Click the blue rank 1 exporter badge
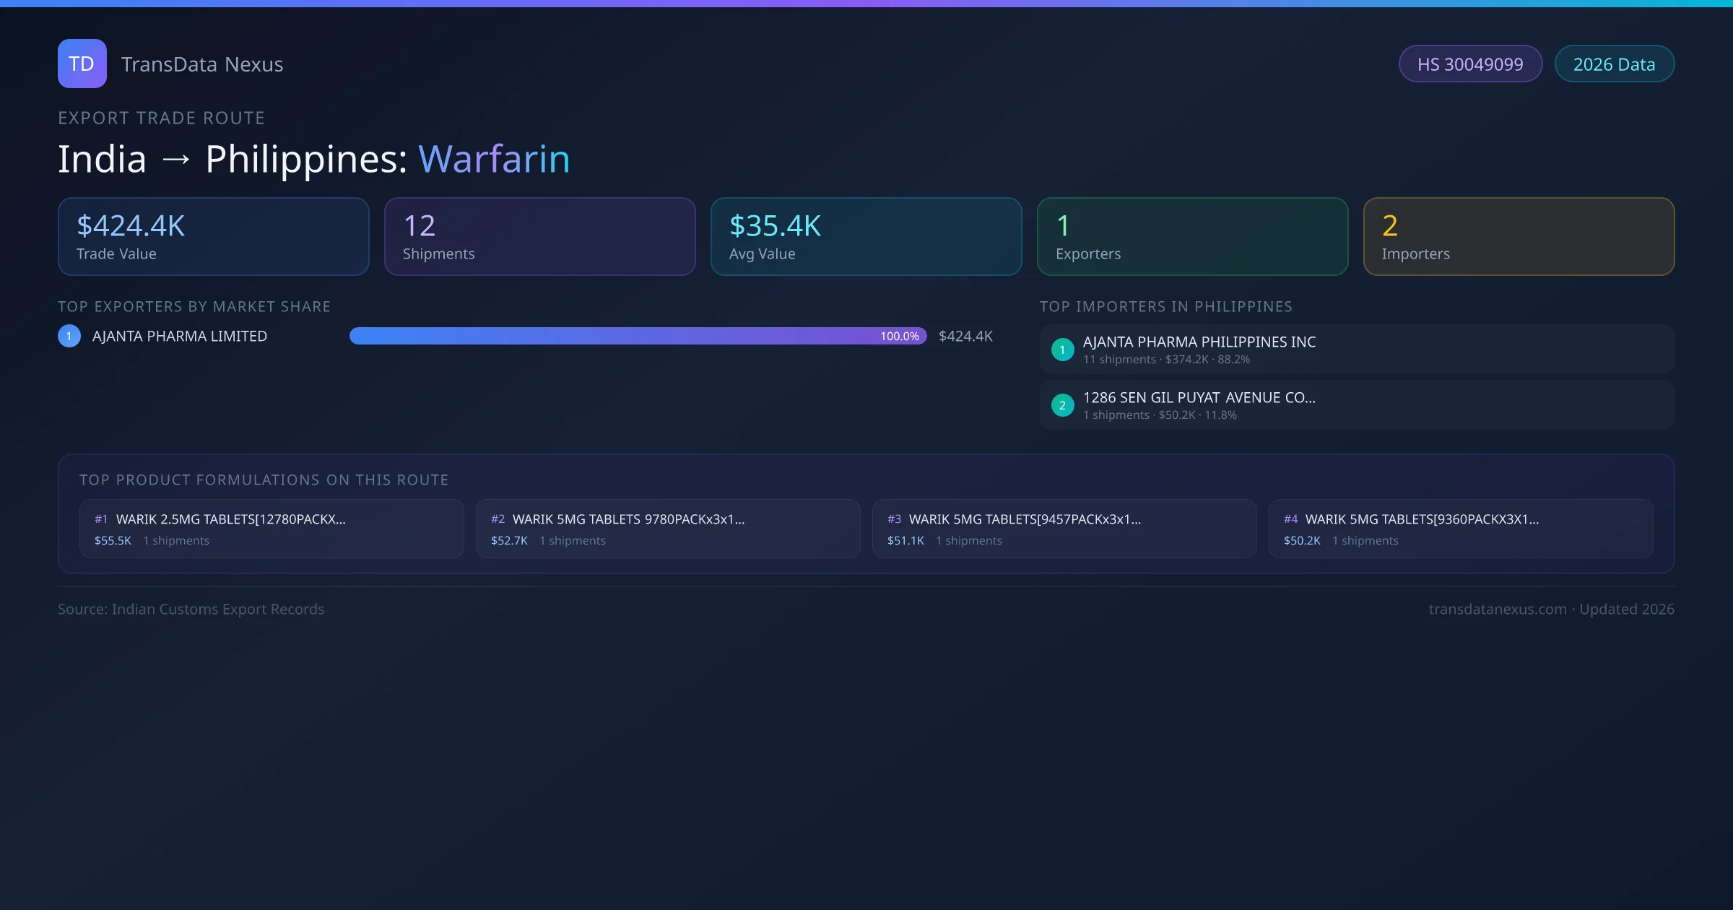1733x910 pixels. pos(69,336)
